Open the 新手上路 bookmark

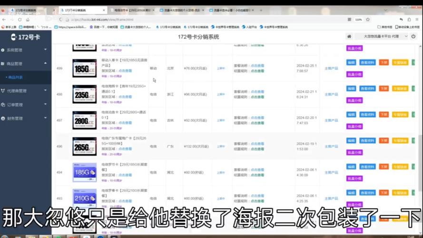point(9,27)
